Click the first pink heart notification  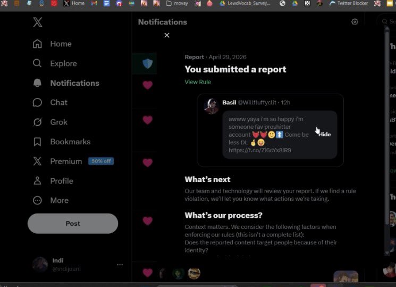pyautogui.click(x=147, y=85)
